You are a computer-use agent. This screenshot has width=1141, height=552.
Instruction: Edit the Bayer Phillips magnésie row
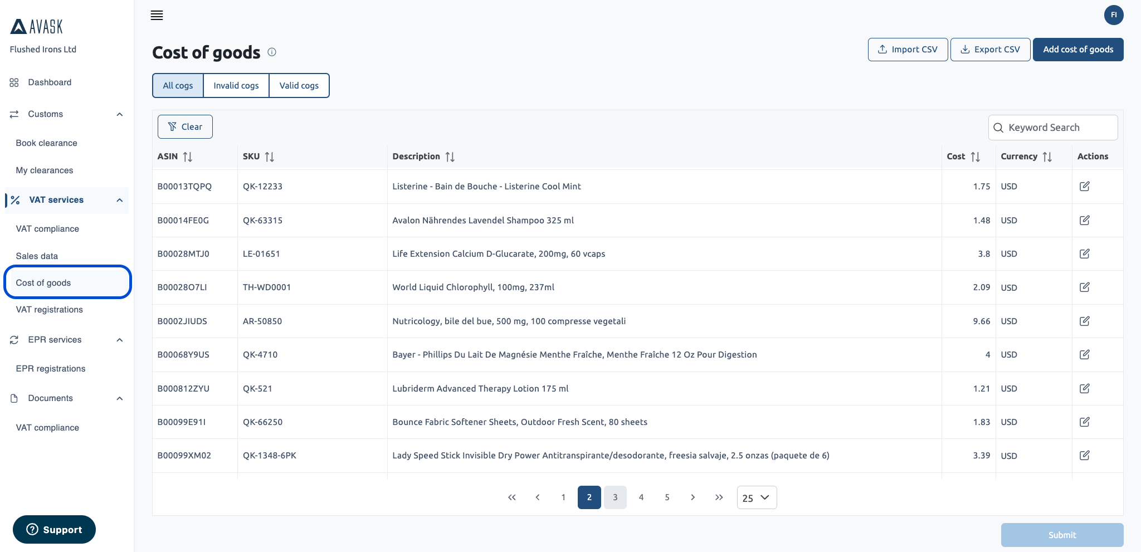point(1084,354)
